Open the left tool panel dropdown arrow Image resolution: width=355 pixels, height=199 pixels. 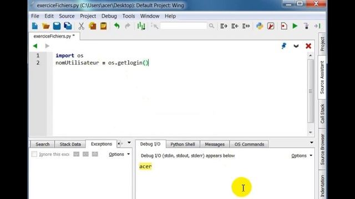129,143
